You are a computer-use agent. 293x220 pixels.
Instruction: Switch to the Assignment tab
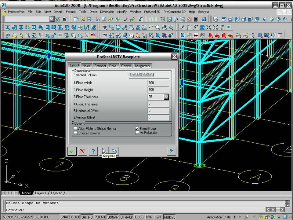coord(143,66)
